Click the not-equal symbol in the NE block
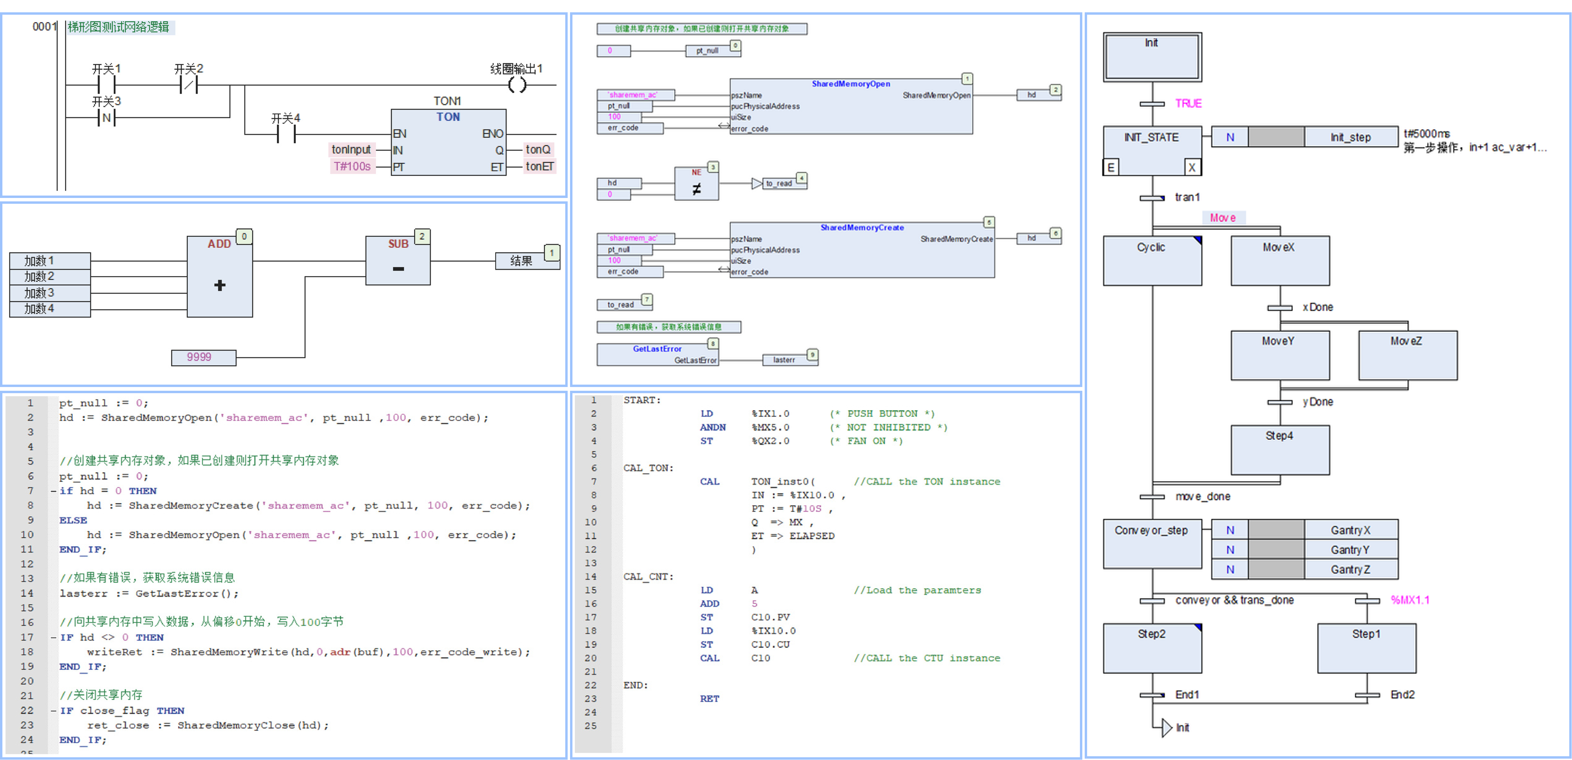Screen dimensions: 1572x760 [696, 190]
